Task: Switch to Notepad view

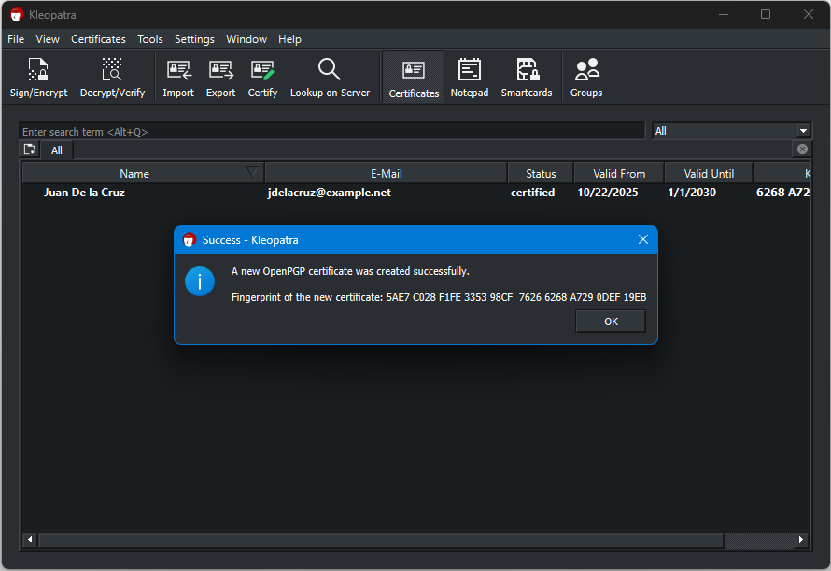Action: point(469,78)
